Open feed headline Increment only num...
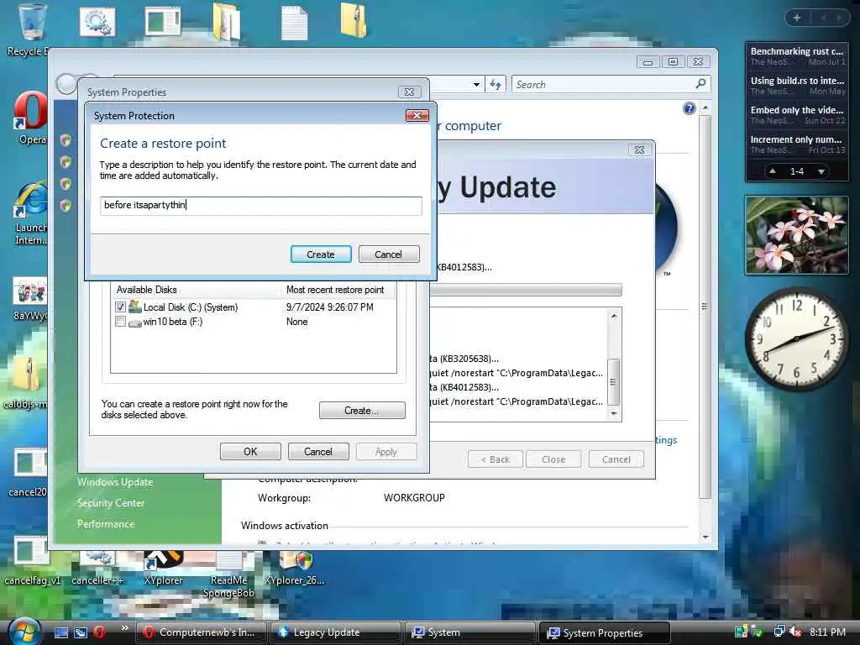Viewport: 860px width, 645px height. [x=797, y=140]
